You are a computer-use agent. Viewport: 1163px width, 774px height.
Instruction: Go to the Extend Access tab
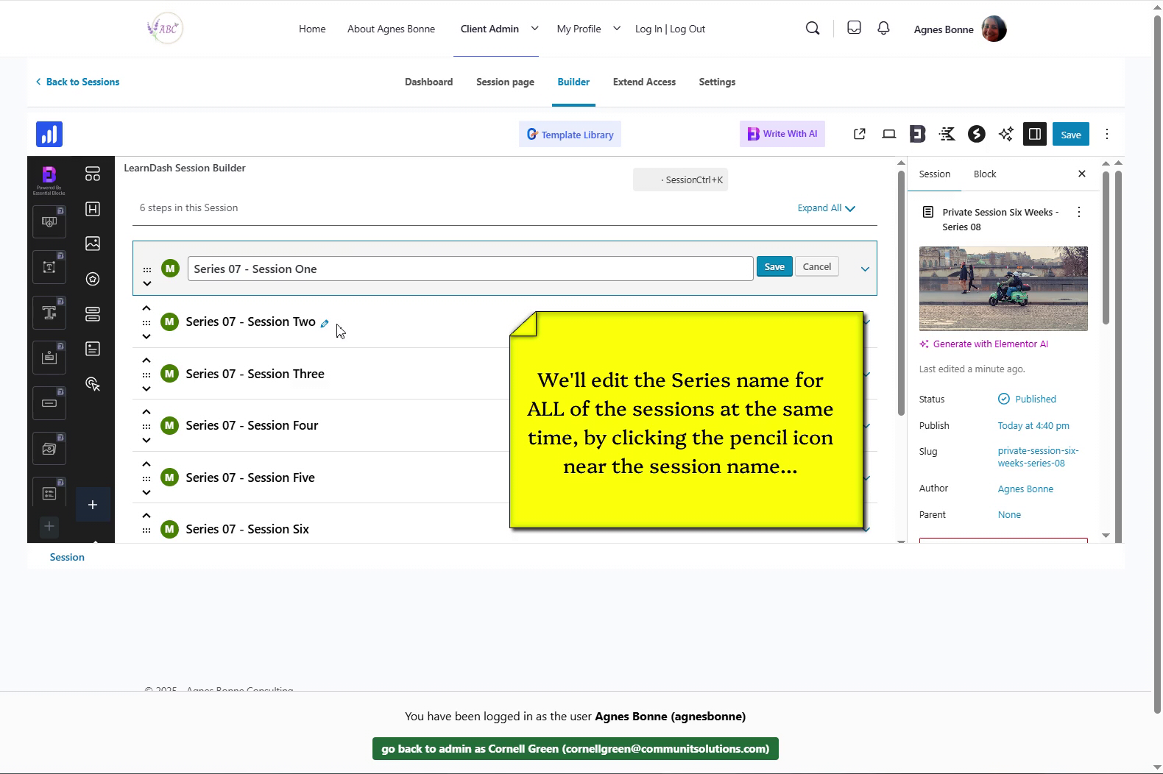644,82
